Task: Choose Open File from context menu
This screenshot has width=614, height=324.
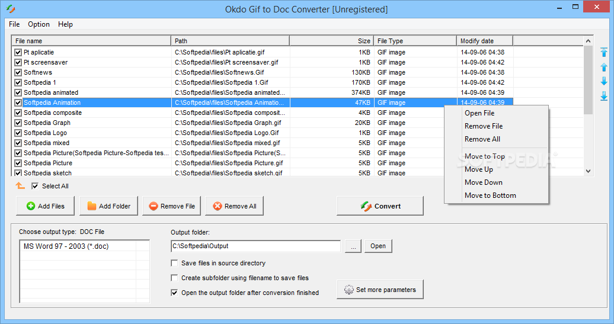Action: (496, 113)
